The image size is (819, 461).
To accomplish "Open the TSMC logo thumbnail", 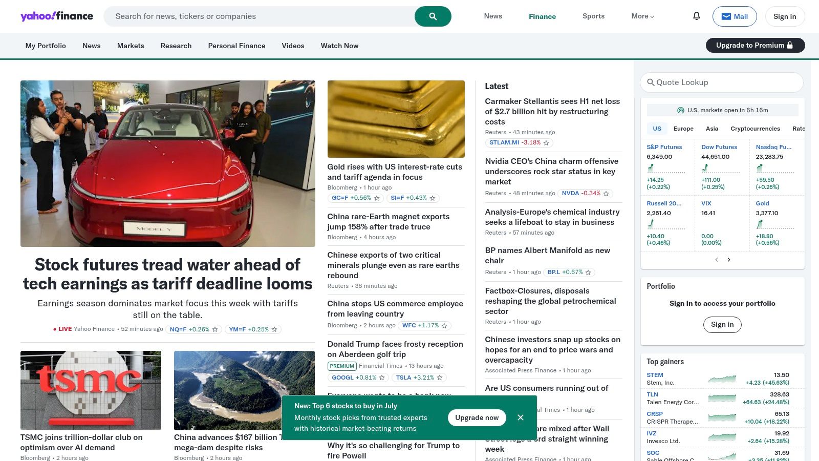I will (91, 390).
